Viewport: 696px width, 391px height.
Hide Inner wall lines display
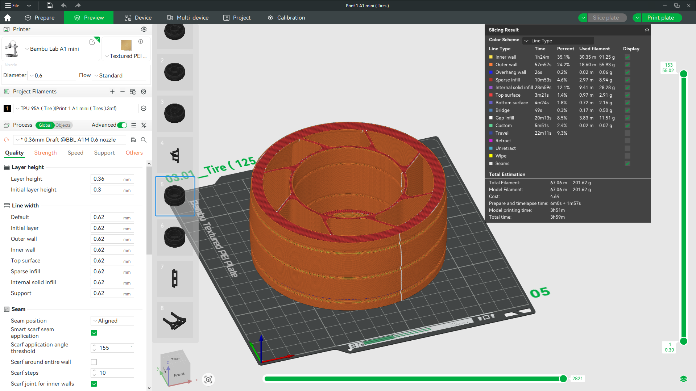click(627, 57)
